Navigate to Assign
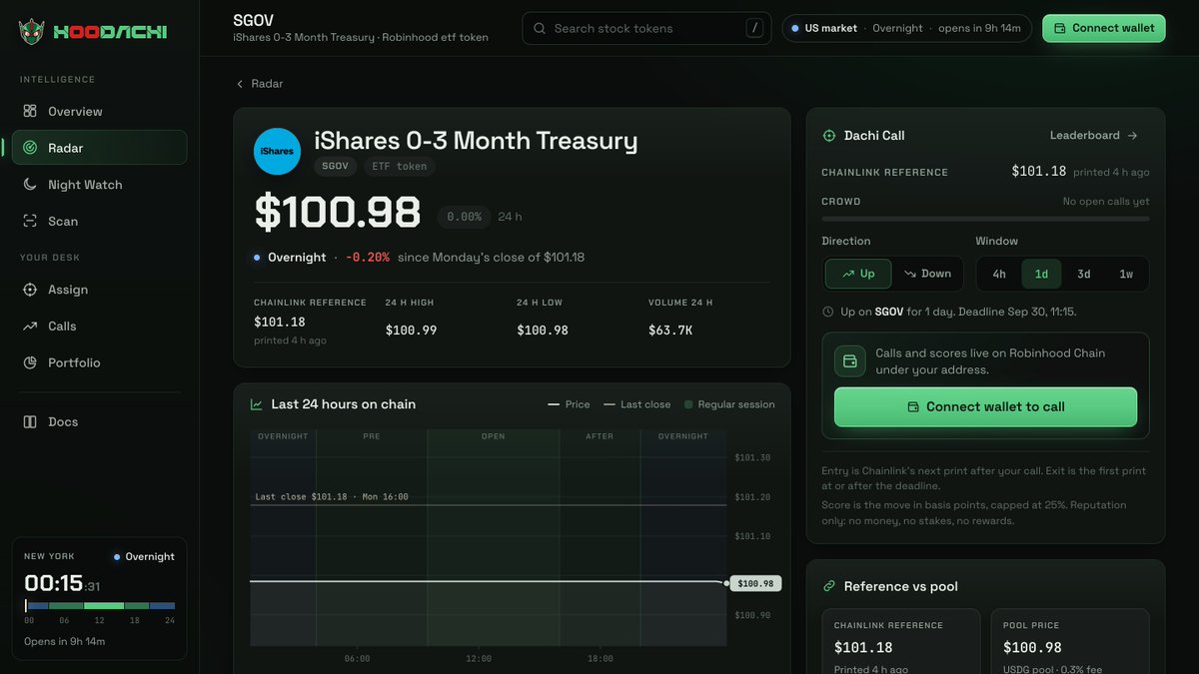The image size is (1199, 674). (99, 290)
